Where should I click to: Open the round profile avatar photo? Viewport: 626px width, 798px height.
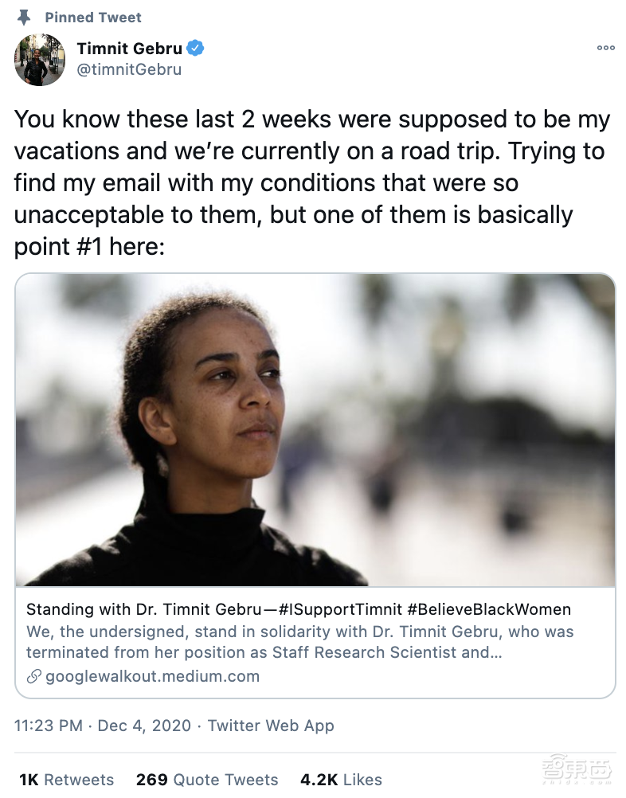(x=40, y=60)
